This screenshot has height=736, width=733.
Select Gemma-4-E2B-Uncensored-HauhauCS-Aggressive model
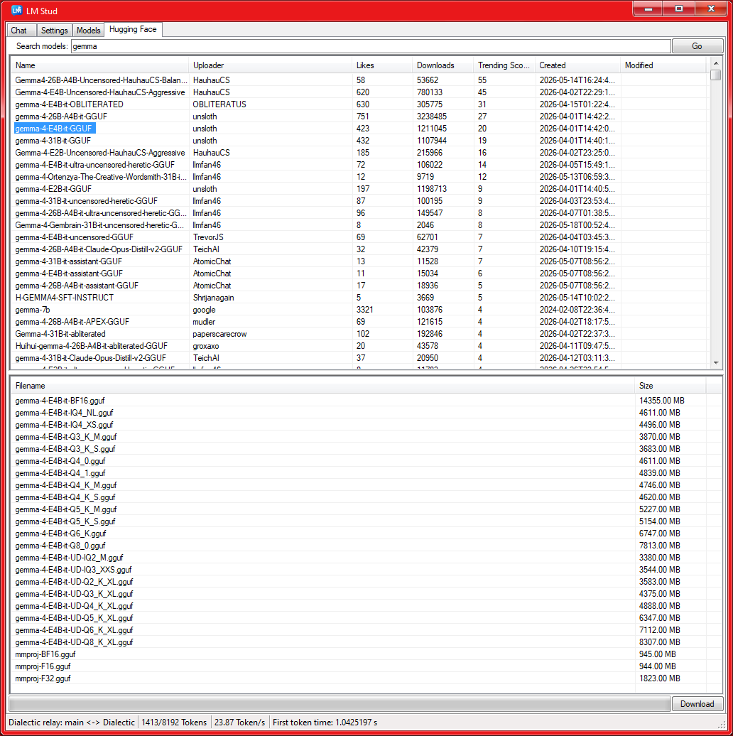[x=359, y=153]
